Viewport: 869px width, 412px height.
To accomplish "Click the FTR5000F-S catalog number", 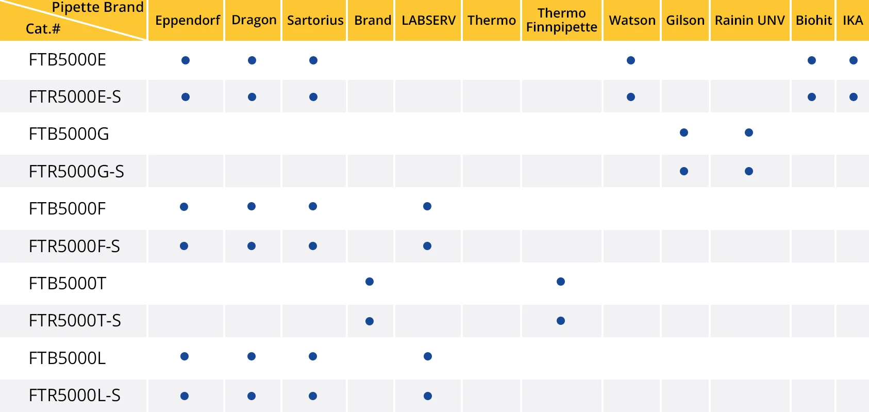I will pyautogui.click(x=74, y=246).
